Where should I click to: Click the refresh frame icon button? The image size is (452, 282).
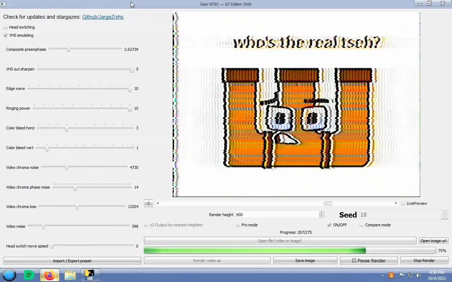click(x=148, y=203)
